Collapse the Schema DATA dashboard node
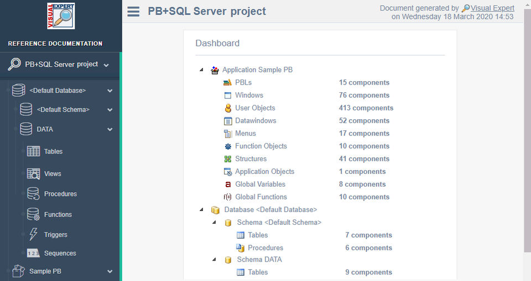 214,259
